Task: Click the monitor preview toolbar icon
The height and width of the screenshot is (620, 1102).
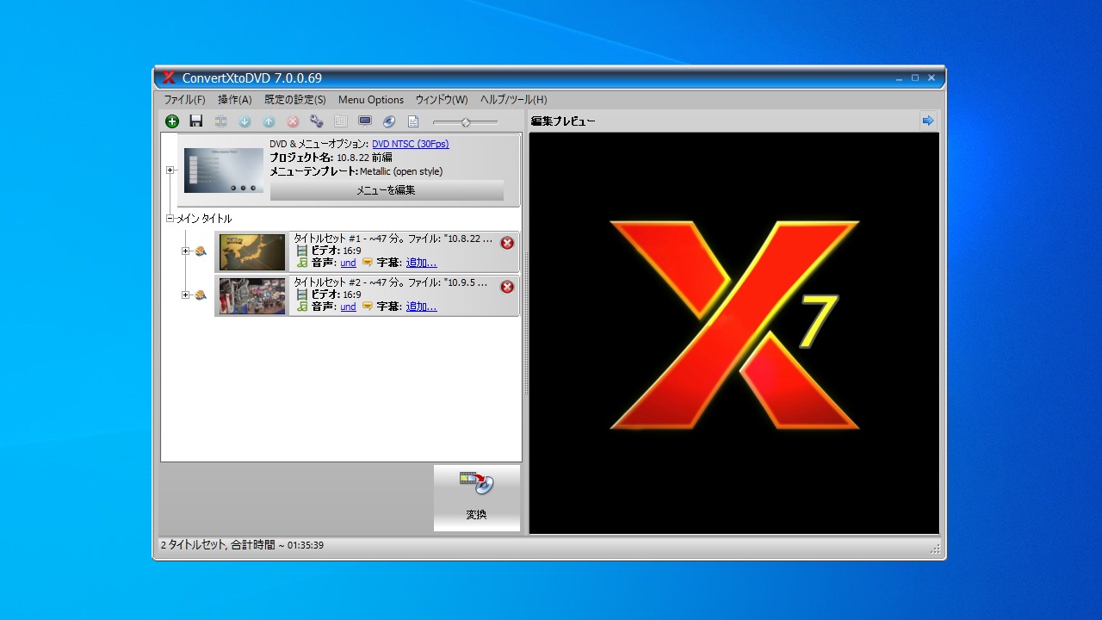Action: [x=365, y=121]
